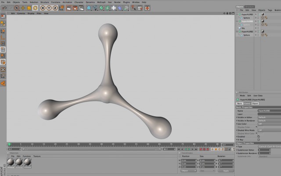Toggle the X-Ray checkbox
The width and height of the screenshot is (281, 176).
pos(259,140)
